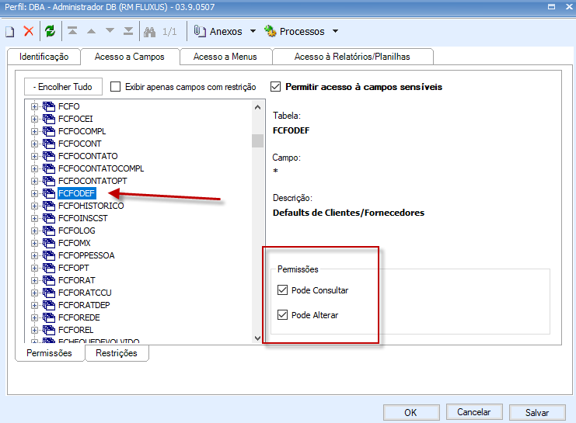The image size is (576, 423).
Task: Click the FCFOCONTATO table icon
Action: pyautogui.click(x=49, y=156)
